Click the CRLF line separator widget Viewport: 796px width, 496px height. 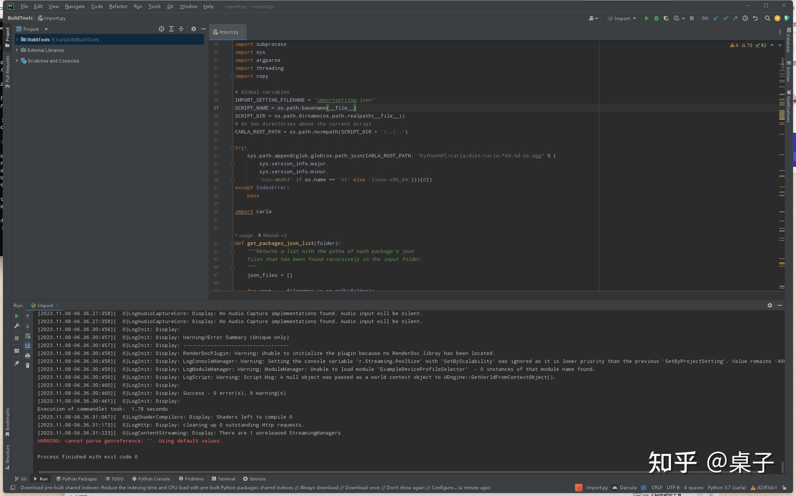657,488
